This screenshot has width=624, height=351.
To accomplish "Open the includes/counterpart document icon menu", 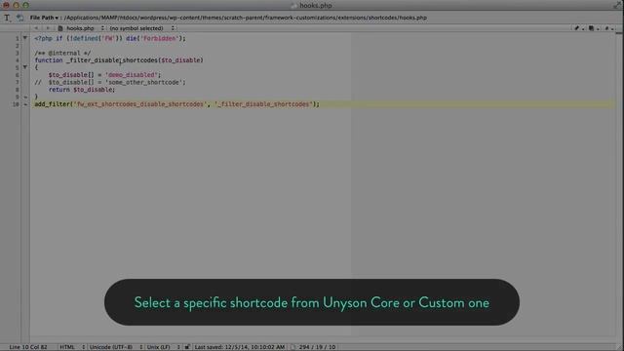I will point(593,28).
